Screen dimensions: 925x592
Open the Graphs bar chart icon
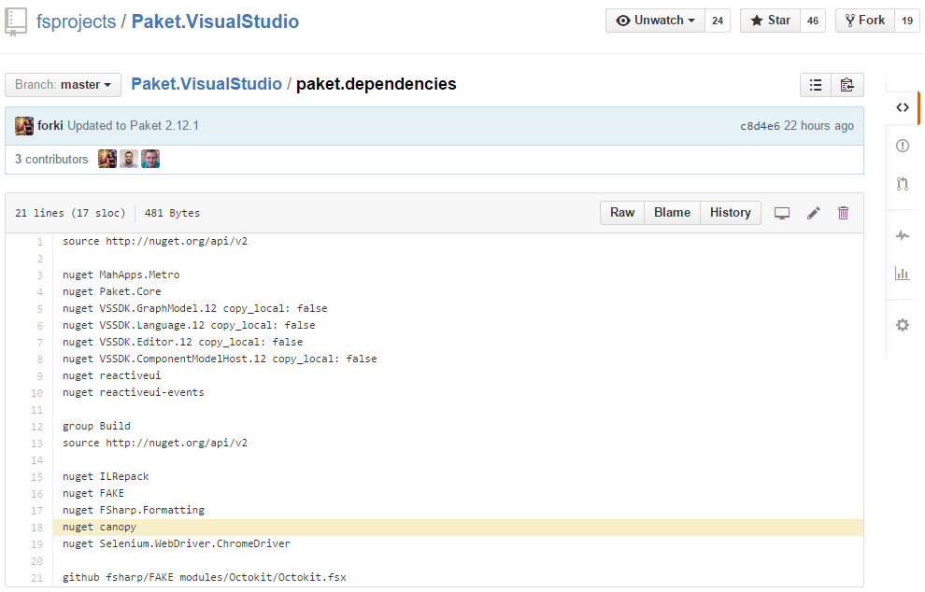pyautogui.click(x=902, y=273)
